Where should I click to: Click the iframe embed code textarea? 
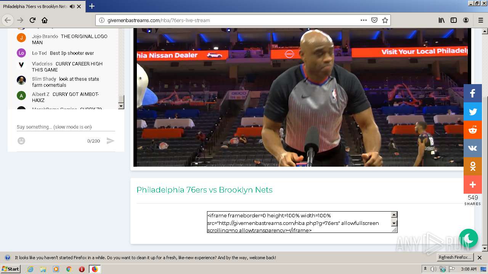(299, 222)
